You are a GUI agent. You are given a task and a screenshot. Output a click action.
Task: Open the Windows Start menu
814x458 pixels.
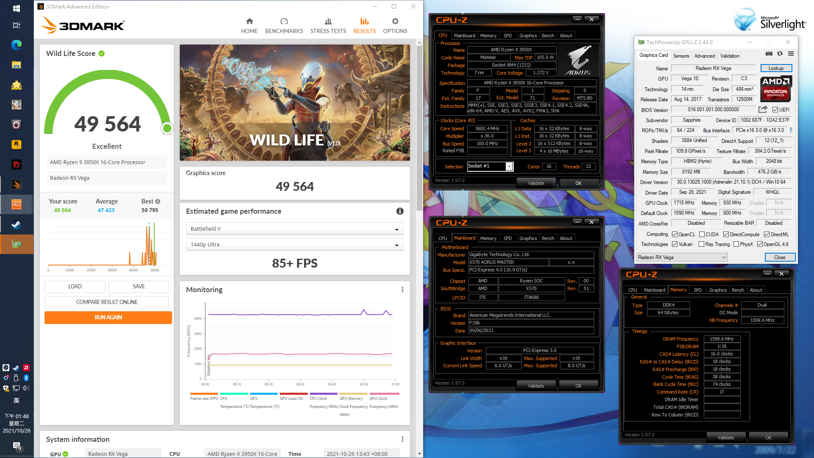[17, 8]
